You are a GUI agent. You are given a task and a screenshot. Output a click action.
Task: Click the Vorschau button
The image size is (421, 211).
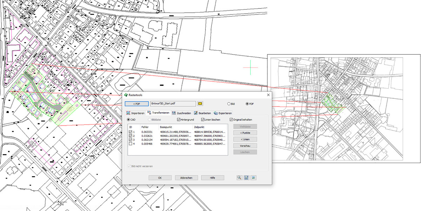[x=245, y=146]
